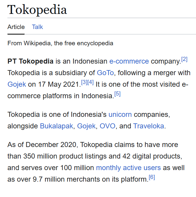The height and width of the screenshot is (197, 196).
Task: Open citation reference [3]
Action: tap(84, 83)
